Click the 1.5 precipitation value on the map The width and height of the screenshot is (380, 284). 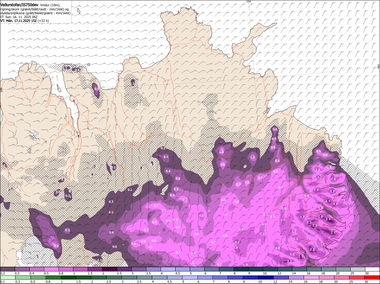click(x=292, y=254)
